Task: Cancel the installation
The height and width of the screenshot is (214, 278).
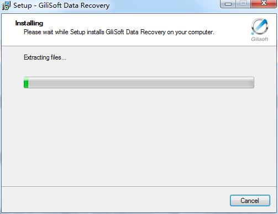Action: coord(250,200)
